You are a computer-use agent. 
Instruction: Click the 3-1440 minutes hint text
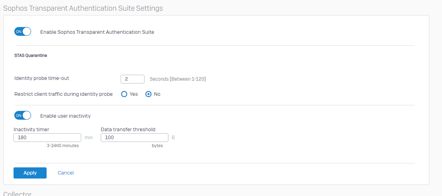point(63,146)
